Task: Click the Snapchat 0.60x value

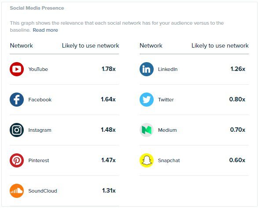Action: click(237, 160)
